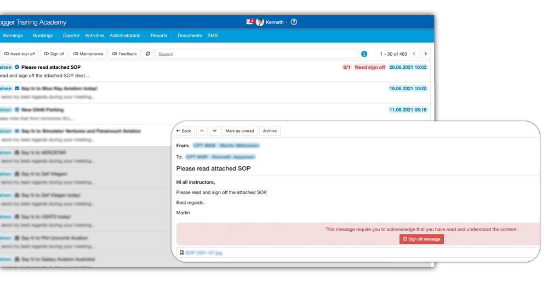Click the Back button in message view

(184, 131)
